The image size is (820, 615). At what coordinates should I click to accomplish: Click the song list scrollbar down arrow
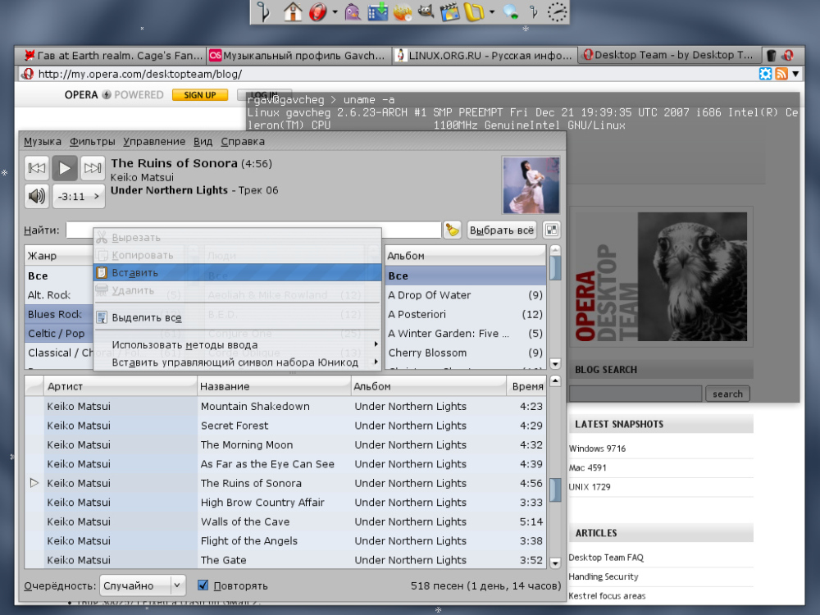click(555, 563)
